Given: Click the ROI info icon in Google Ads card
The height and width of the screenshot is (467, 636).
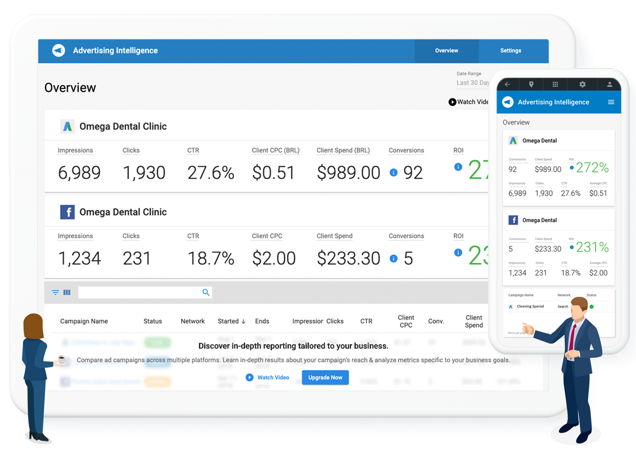Looking at the screenshot, I should pos(458,167).
